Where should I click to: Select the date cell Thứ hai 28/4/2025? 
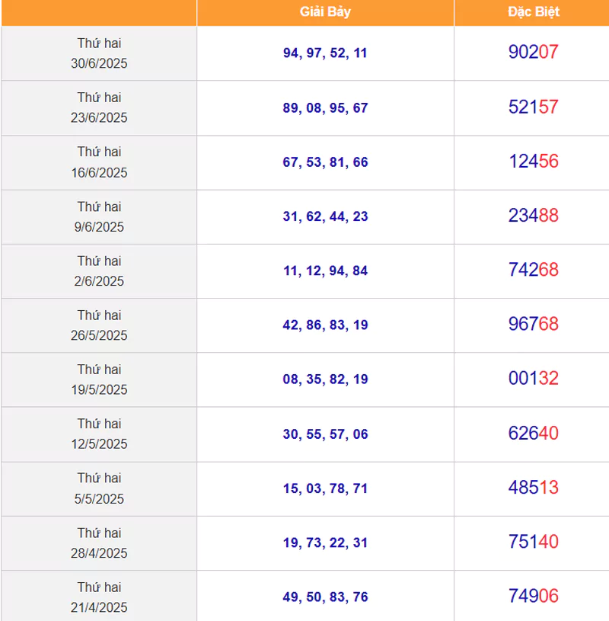[99, 543]
